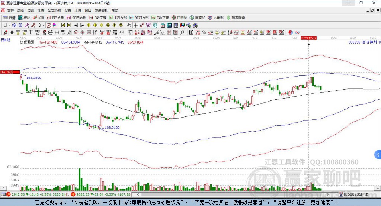
Task: Click the 108.0100 low price label
Action: pos(112,128)
